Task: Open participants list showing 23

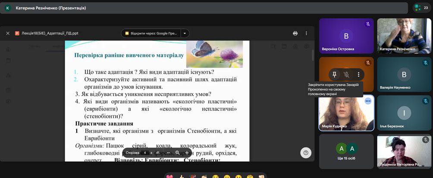Action: pyautogui.click(x=422, y=8)
